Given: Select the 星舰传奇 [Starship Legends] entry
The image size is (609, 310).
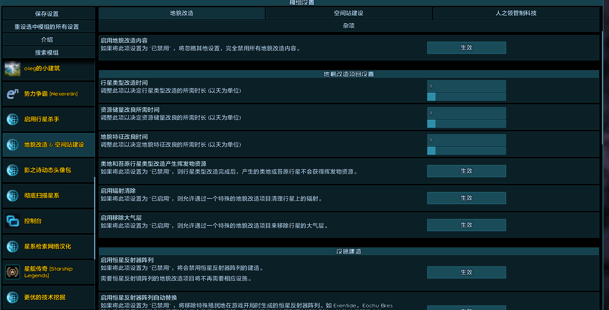Looking at the screenshot, I should [49, 272].
